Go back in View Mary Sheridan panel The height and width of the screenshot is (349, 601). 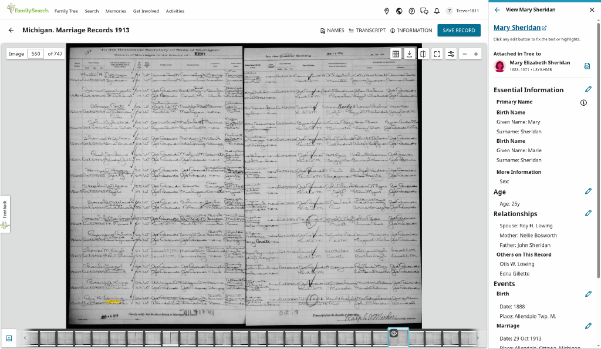(497, 10)
